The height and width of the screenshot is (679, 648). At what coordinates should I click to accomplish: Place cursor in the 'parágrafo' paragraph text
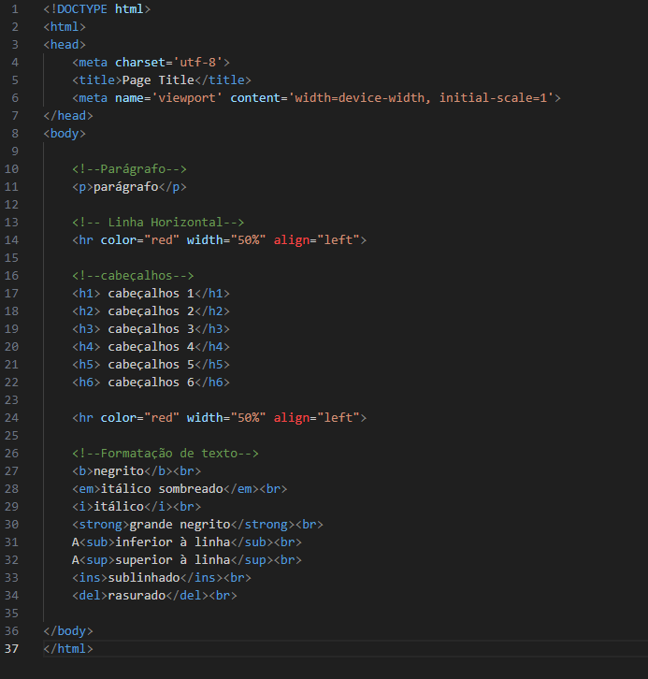(x=125, y=187)
